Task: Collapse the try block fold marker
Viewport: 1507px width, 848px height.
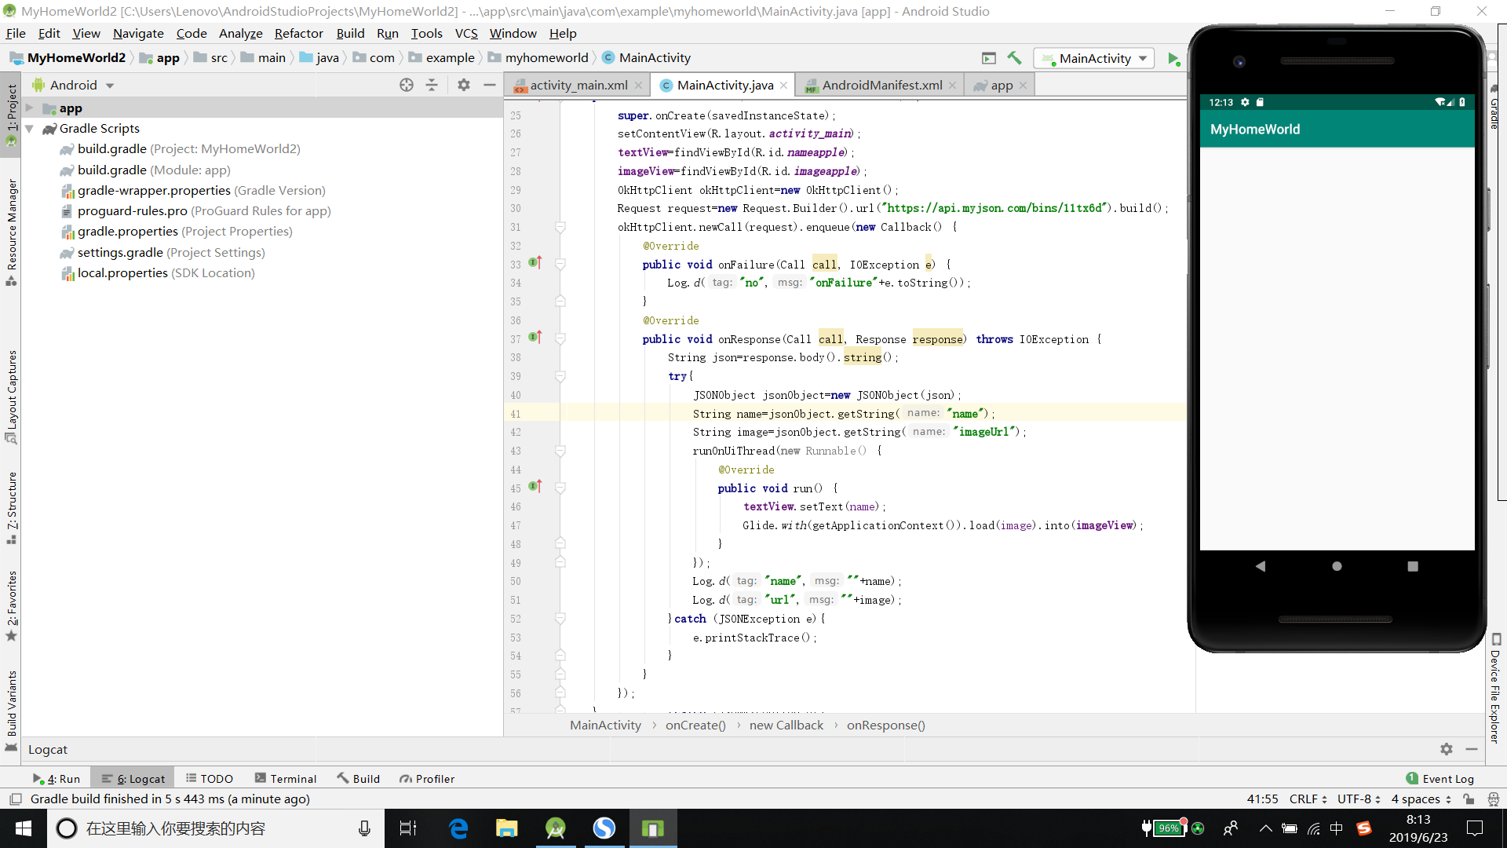Action: click(x=560, y=376)
